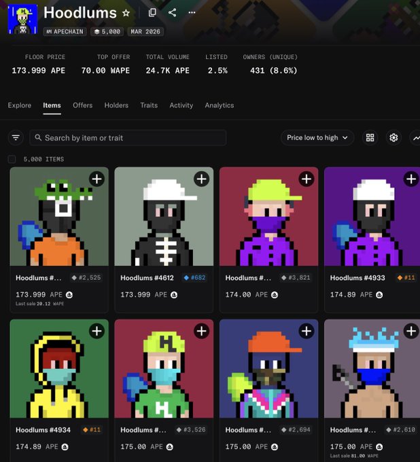Click the Hoodlums collection avatar
This screenshot has width=420, height=462.
tap(22, 19)
